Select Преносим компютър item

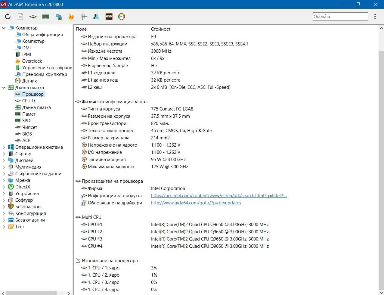(45, 74)
